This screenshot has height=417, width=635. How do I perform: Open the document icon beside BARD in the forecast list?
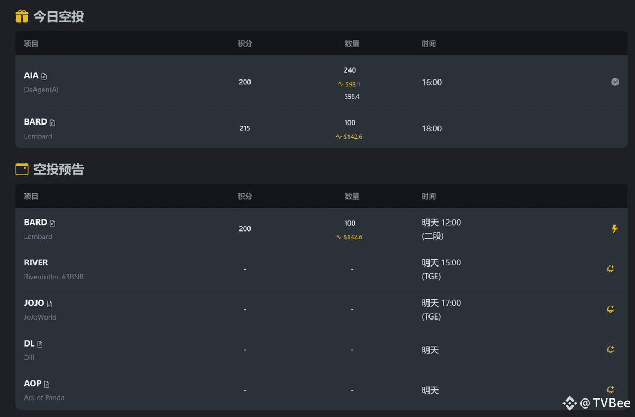(52, 223)
